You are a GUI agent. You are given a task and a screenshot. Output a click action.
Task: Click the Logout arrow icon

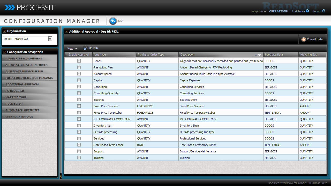tap(324, 11)
